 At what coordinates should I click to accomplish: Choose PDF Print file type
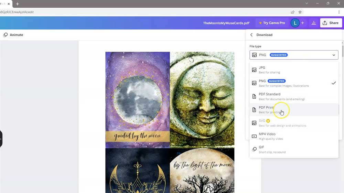click(x=294, y=110)
